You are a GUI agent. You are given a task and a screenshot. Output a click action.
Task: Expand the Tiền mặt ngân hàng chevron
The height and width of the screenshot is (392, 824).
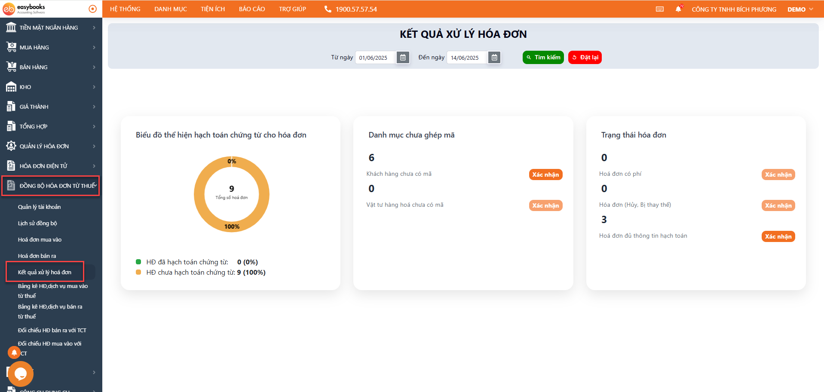[94, 28]
